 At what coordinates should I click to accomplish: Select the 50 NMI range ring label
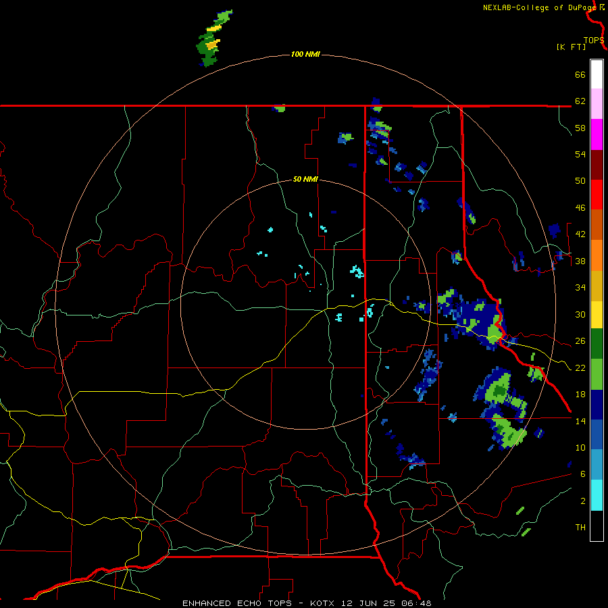(305, 179)
